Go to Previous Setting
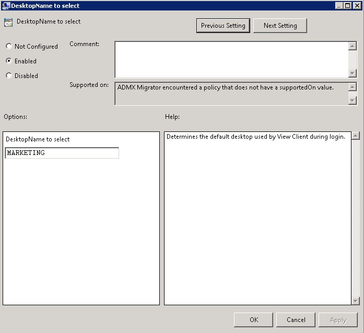The image size is (364, 333). (223, 26)
